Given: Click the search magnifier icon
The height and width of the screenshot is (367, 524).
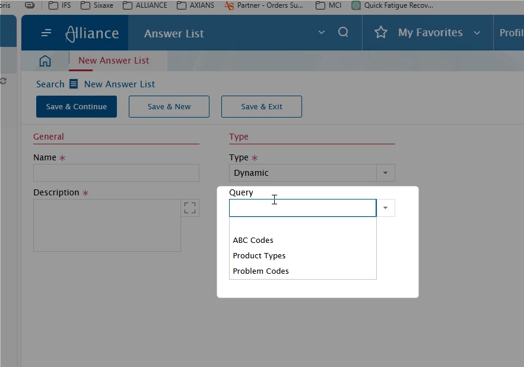Looking at the screenshot, I should pyautogui.click(x=343, y=32).
